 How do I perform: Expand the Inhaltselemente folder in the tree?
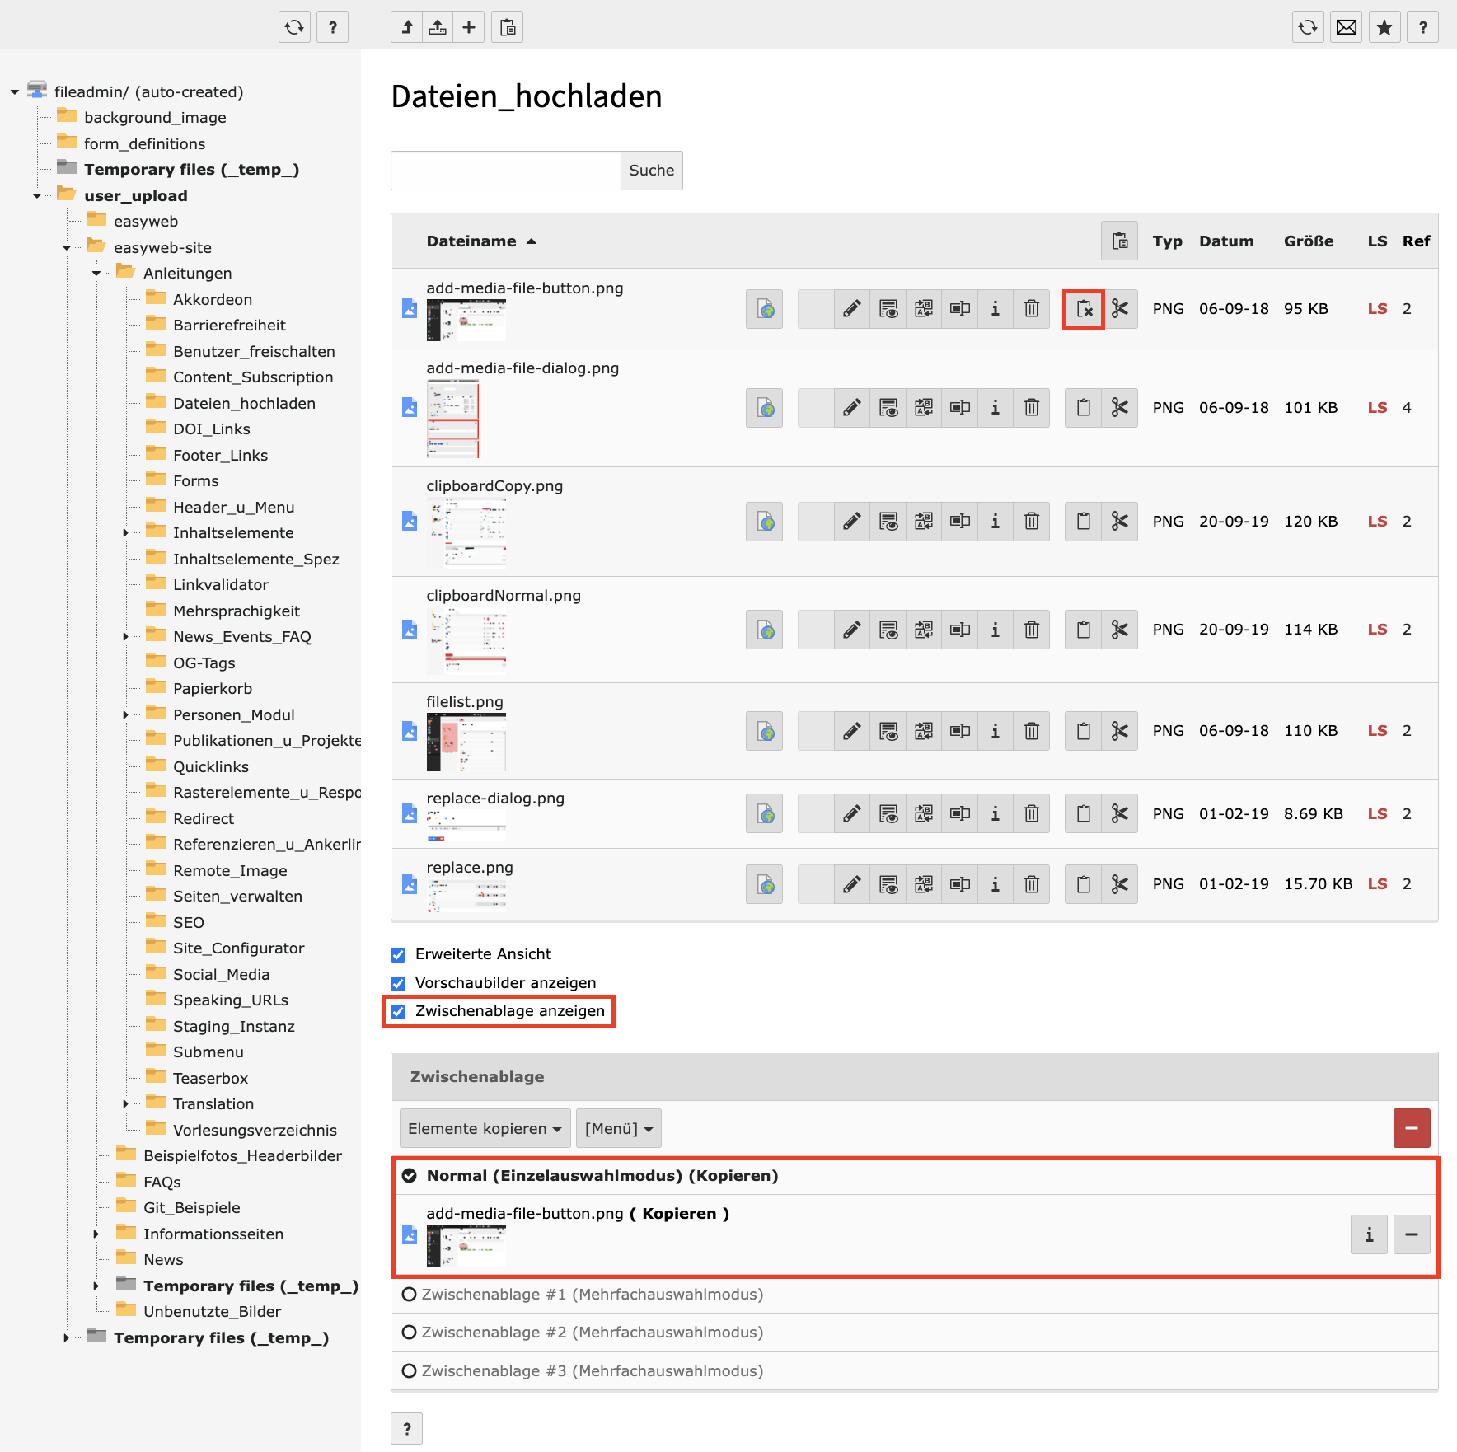[x=125, y=532]
